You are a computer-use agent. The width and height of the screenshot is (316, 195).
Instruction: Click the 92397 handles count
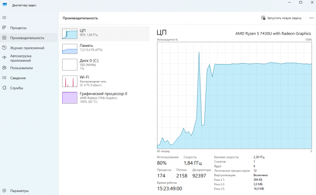coord(199,176)
